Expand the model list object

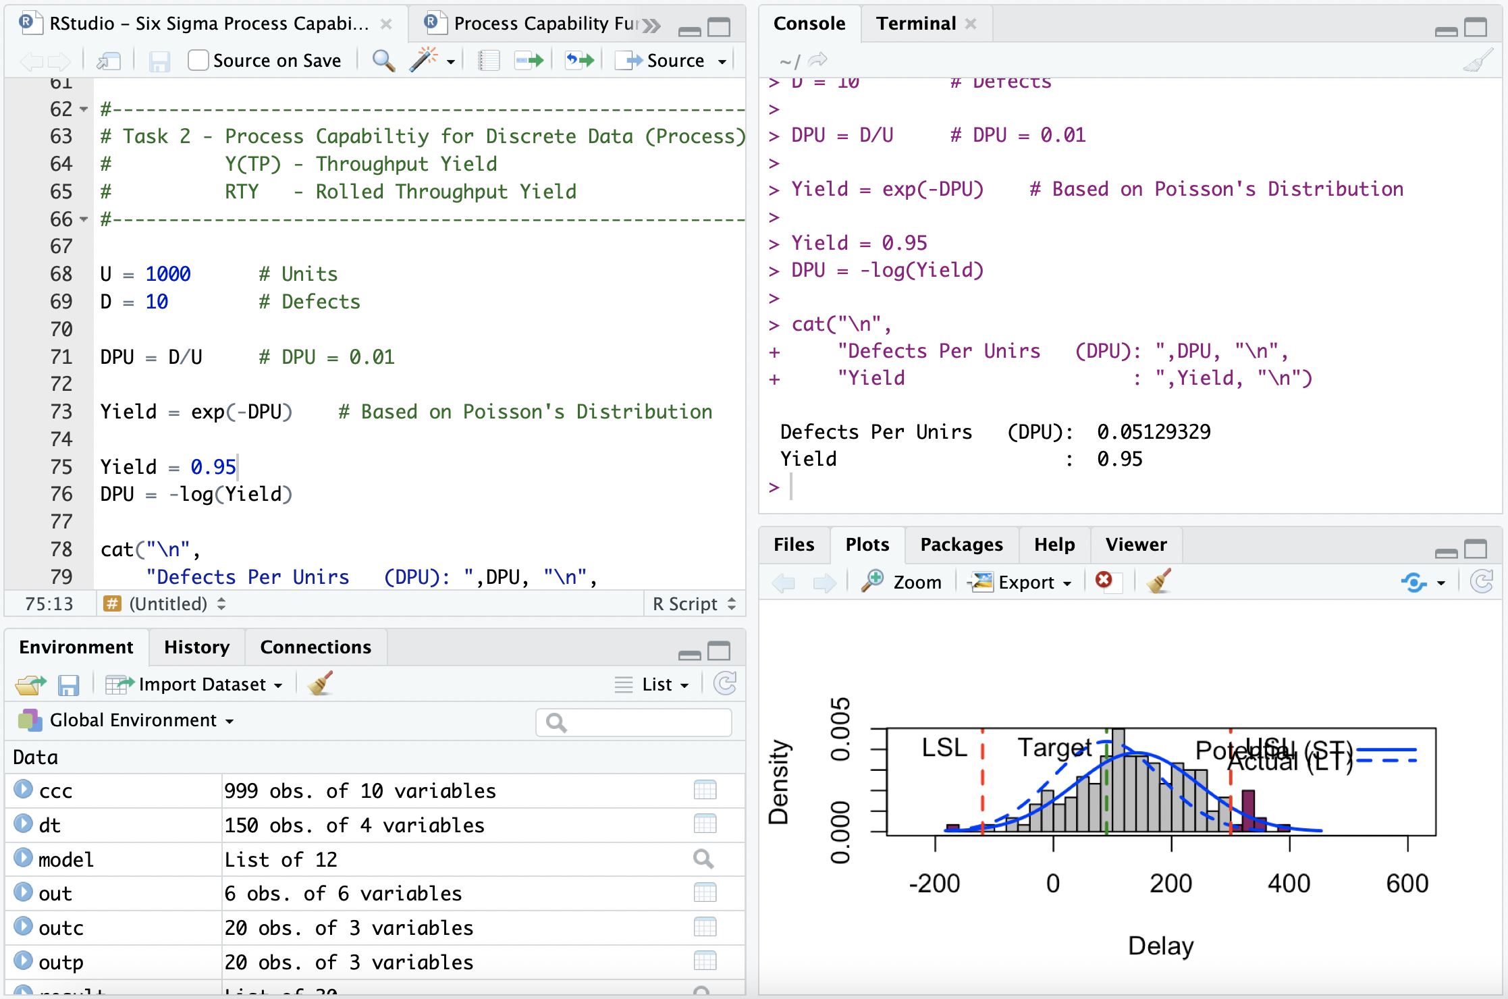[24, 859]
